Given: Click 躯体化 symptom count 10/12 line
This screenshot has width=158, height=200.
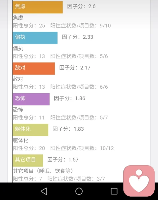Looking at the screenshot, I should pyautogui.click(x=82, y=148).
